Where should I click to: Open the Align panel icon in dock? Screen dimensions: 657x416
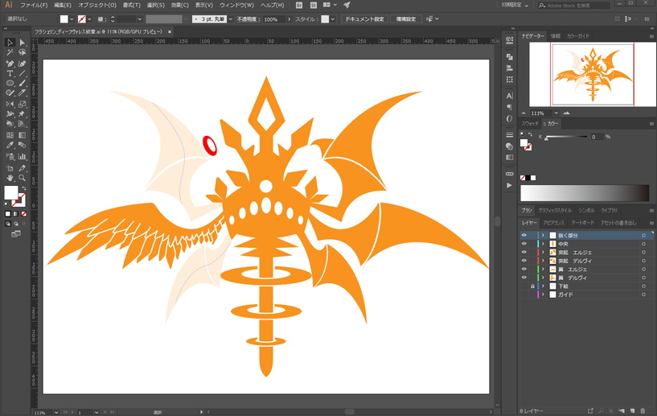510,68
